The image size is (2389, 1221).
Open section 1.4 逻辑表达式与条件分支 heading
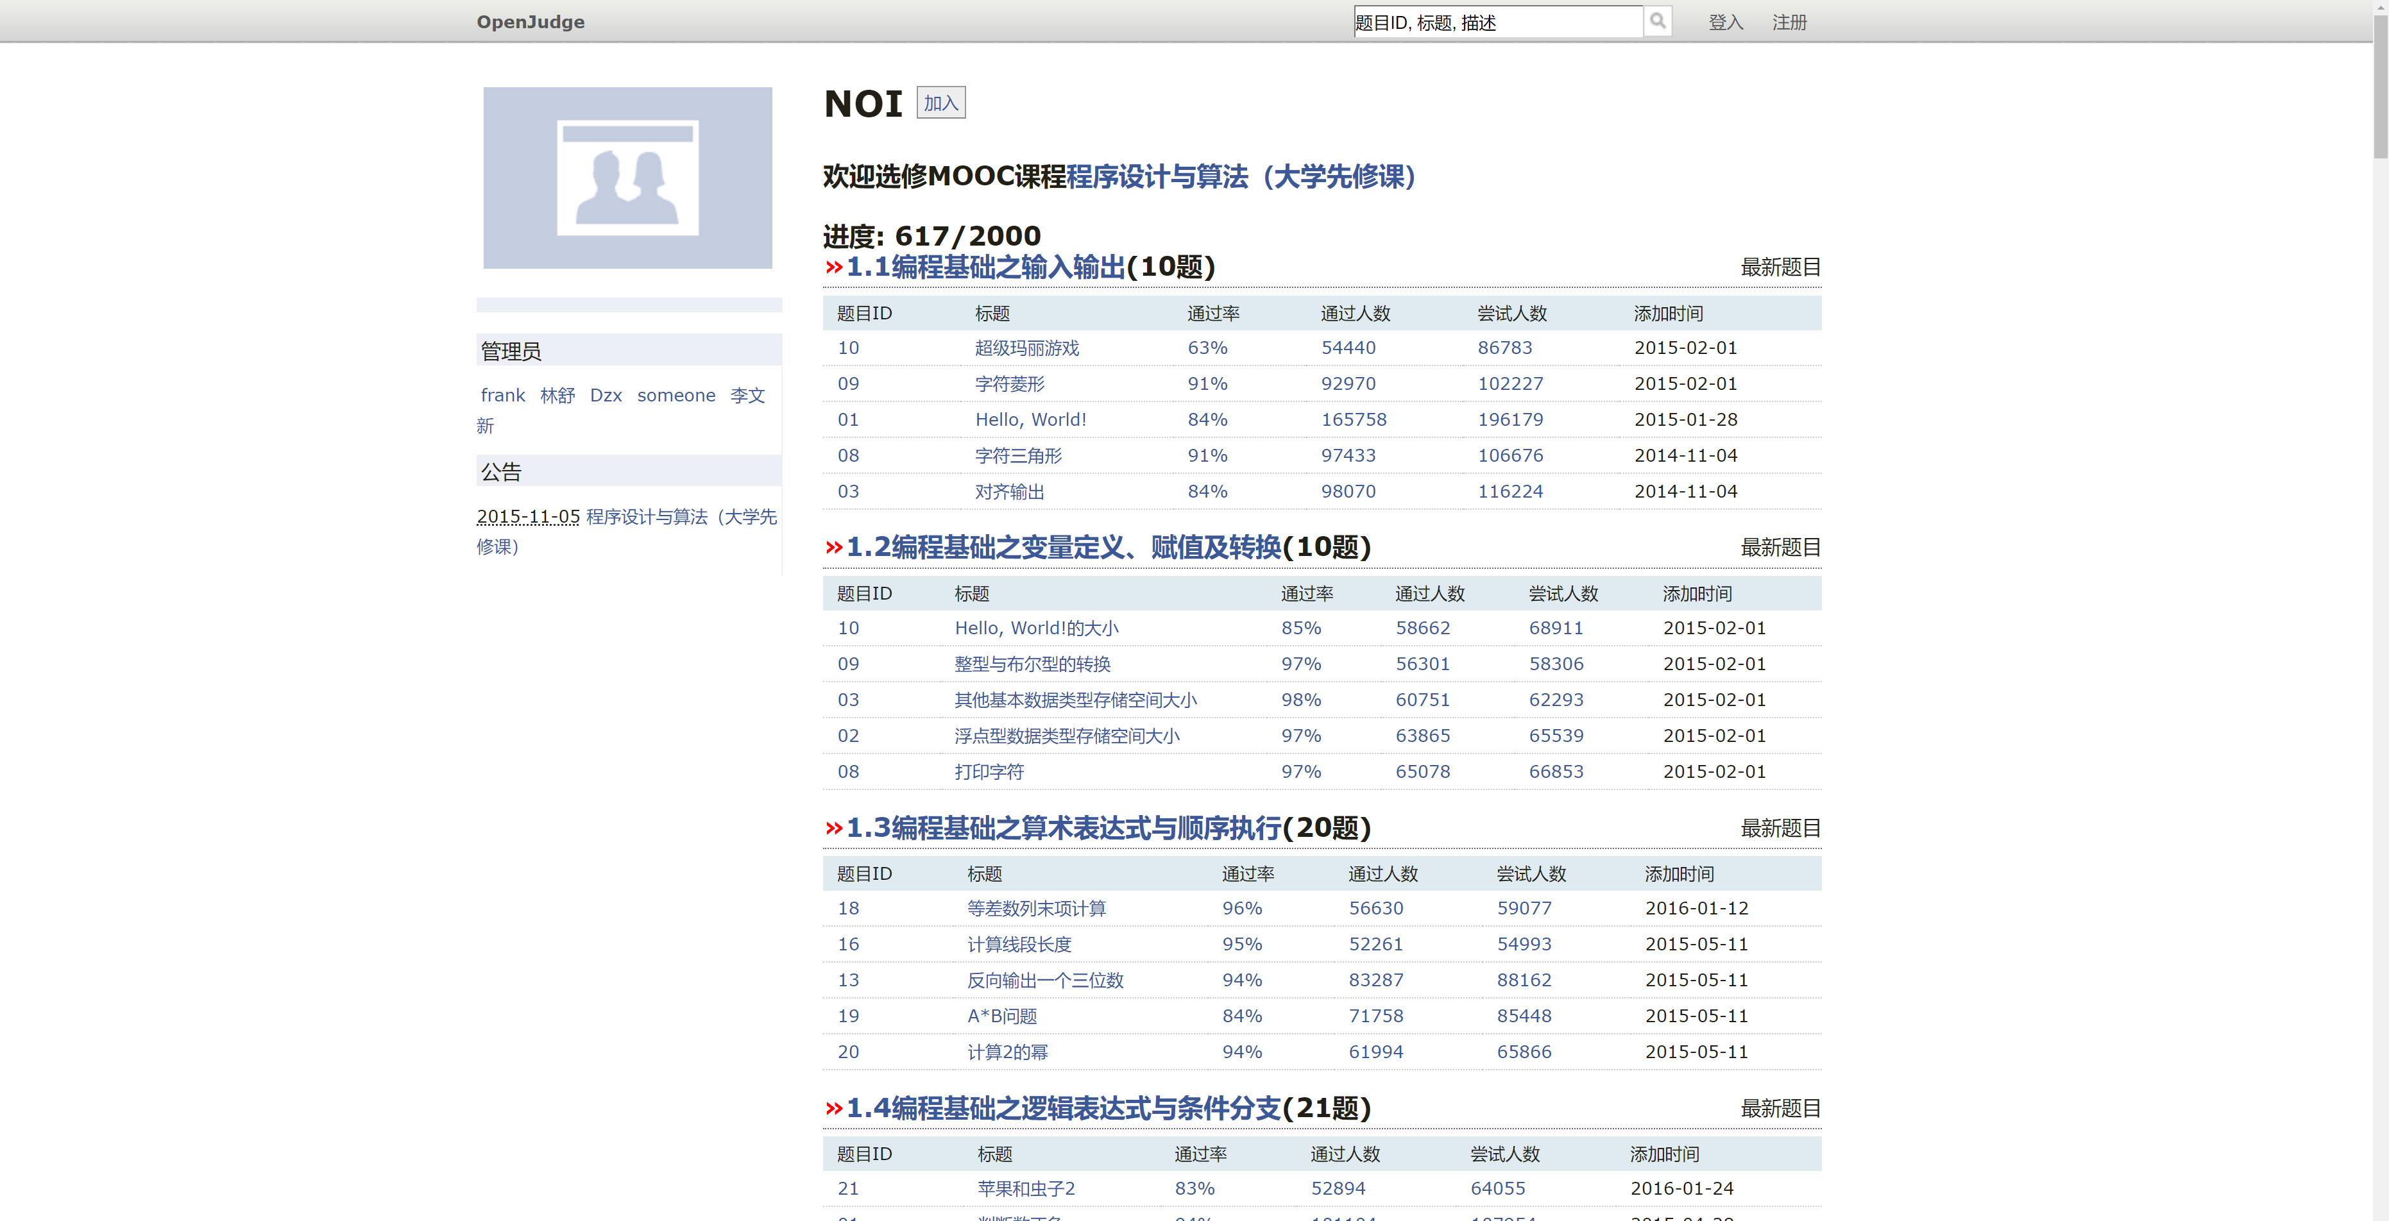(1063, 1108)
